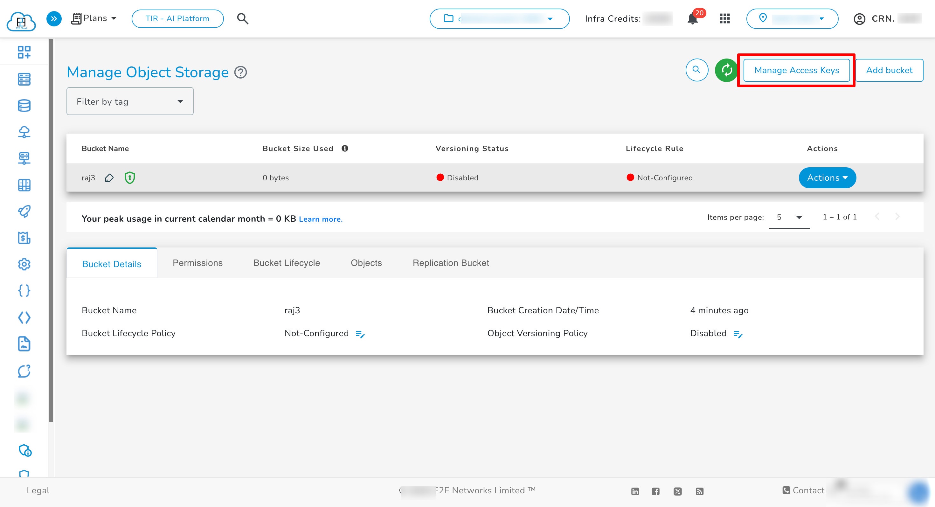This screenshot has width=935, height=507.
Task: Open the dashboard icon in the sidebar
Action: coord(24,52)
